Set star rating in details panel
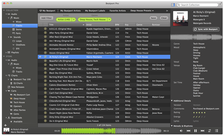The image size is (224, 136). 199,113
